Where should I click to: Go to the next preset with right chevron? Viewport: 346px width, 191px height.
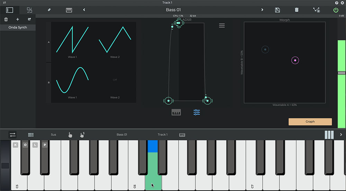point(262,10)
